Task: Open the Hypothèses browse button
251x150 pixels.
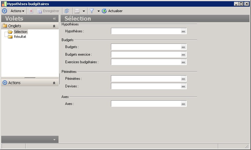Action: [183, 31]
